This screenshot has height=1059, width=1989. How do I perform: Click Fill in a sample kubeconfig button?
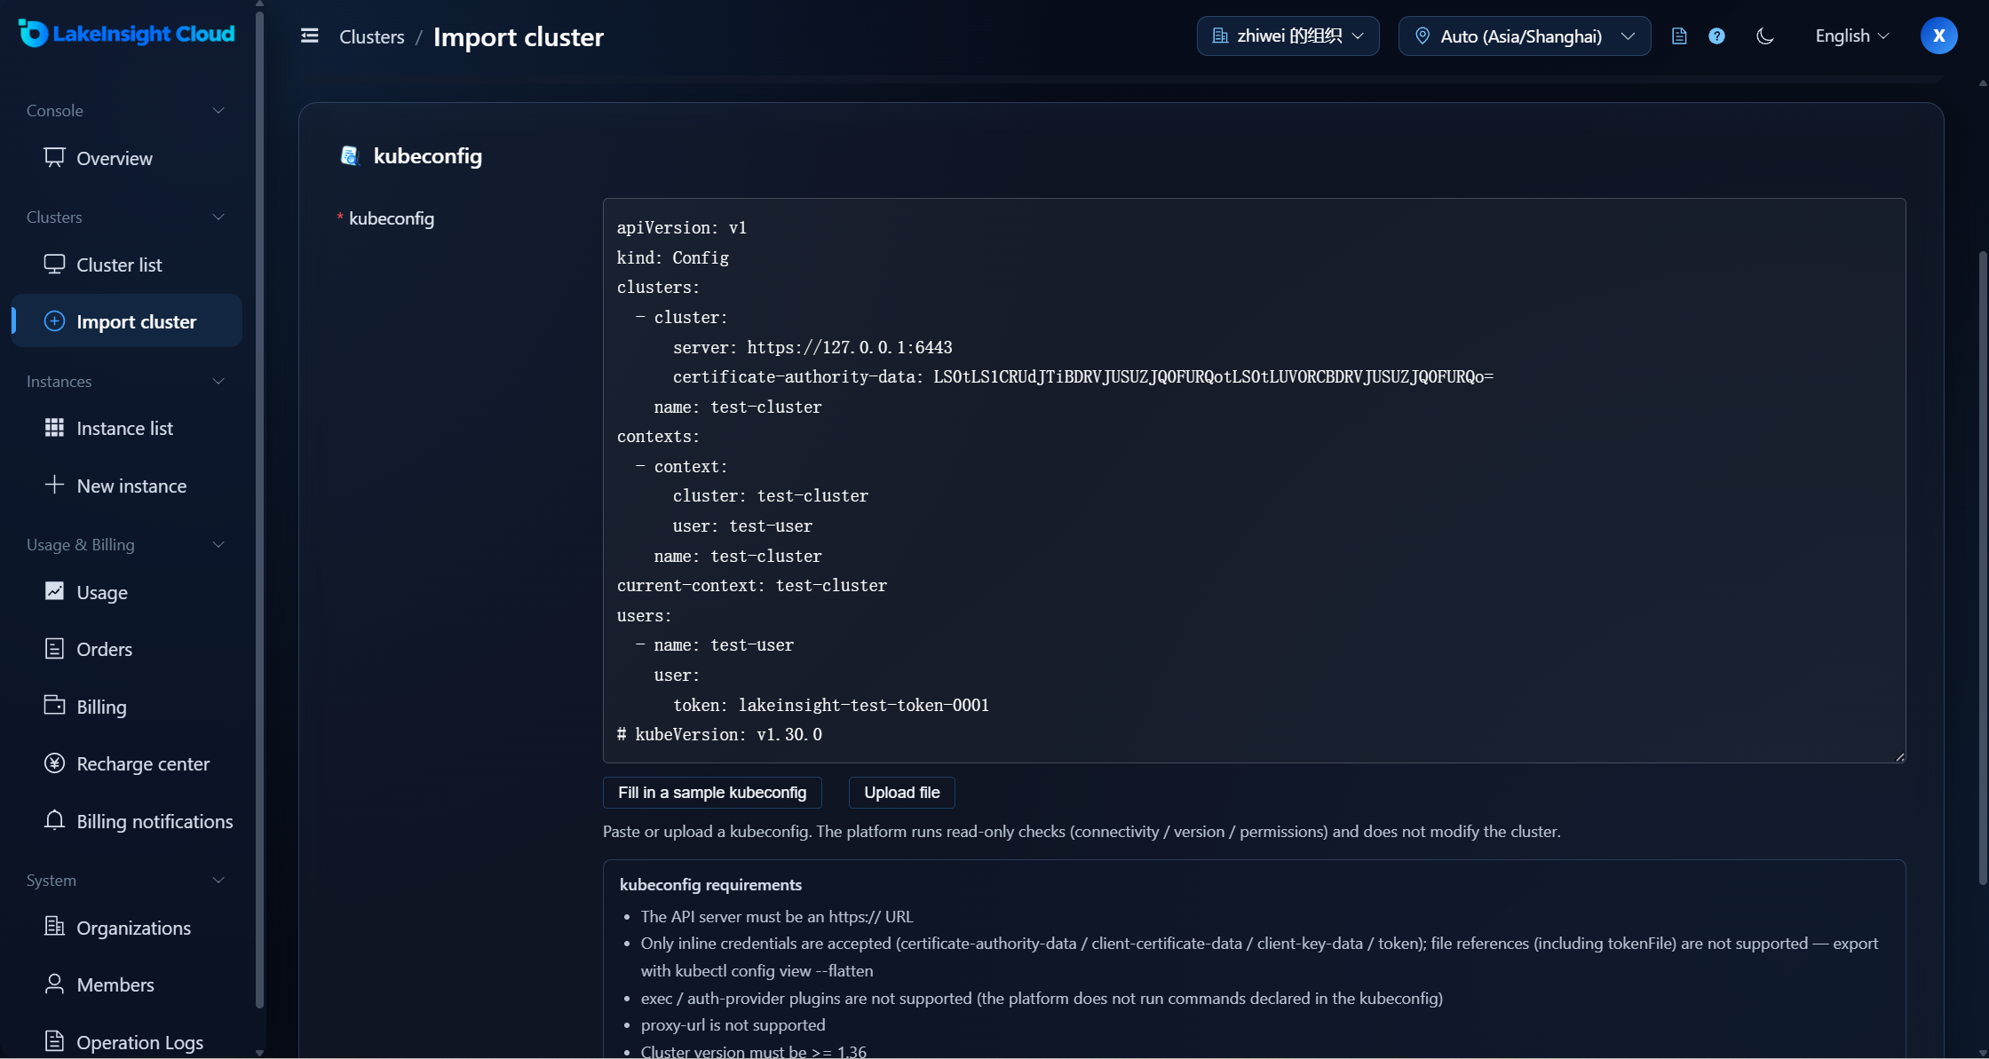[x=712, y=792]
